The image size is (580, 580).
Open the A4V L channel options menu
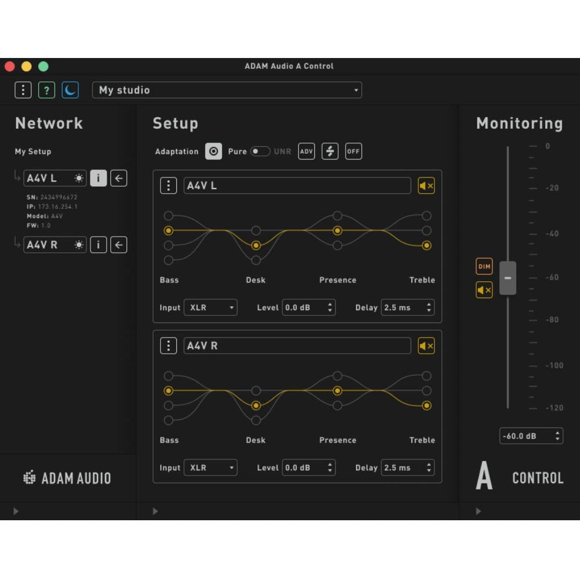pyautogui.click(x=168, y=186)
